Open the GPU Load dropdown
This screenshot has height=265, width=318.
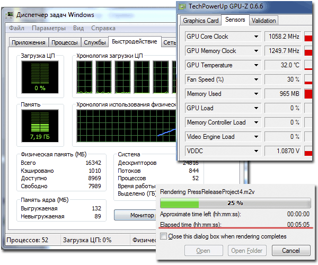256,108
